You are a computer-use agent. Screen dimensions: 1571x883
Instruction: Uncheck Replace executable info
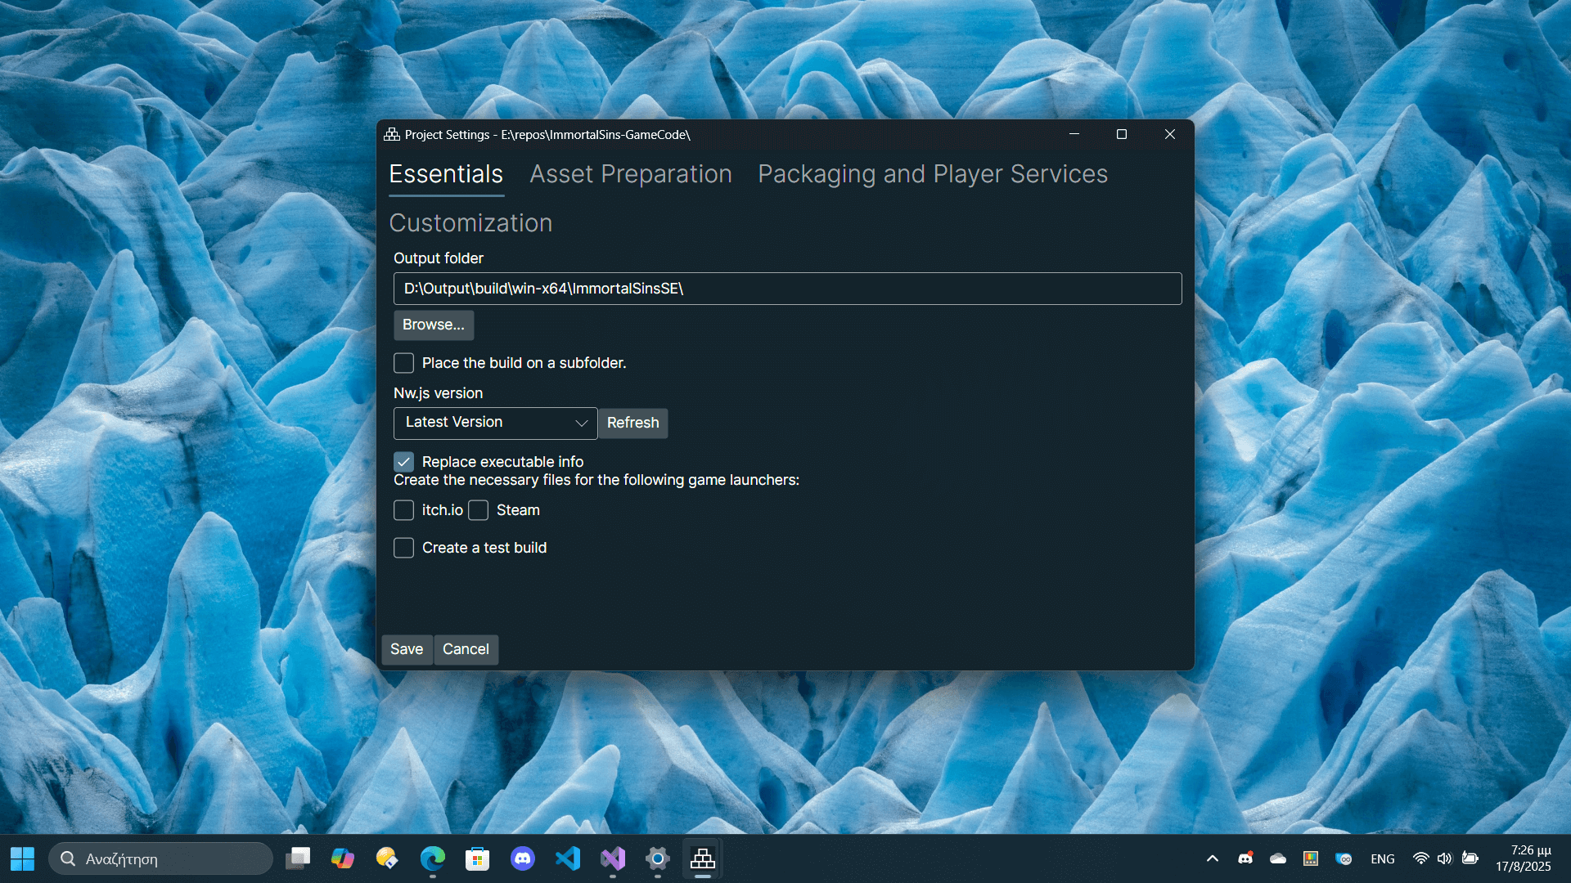[x=403, y=462]
